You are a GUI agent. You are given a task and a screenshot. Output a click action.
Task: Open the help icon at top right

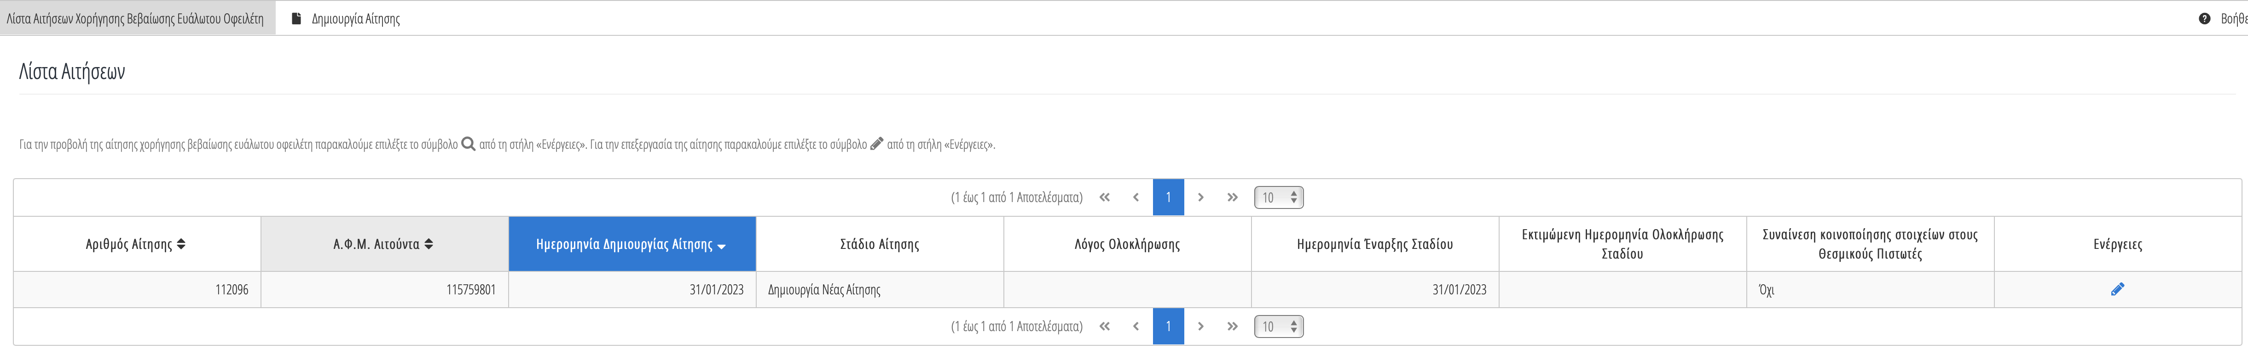[2204, 18]
